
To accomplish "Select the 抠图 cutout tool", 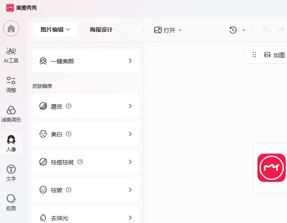I will (x=11, y=202).
